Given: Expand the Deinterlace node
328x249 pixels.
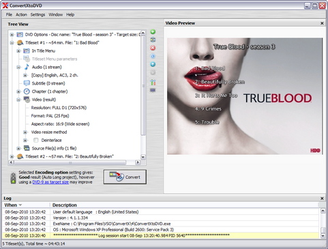Looking at the screenshot, I should click(25, 141).
